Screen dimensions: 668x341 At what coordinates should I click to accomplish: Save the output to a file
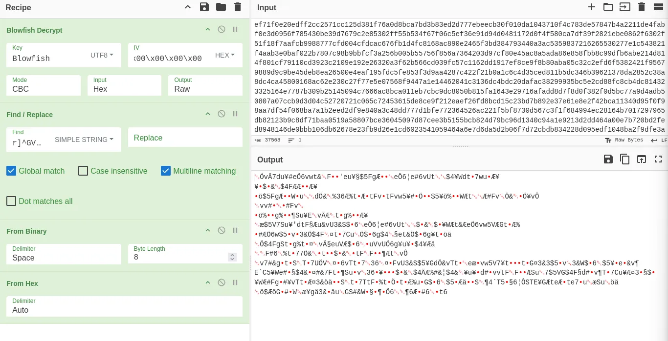coord(608,159)
